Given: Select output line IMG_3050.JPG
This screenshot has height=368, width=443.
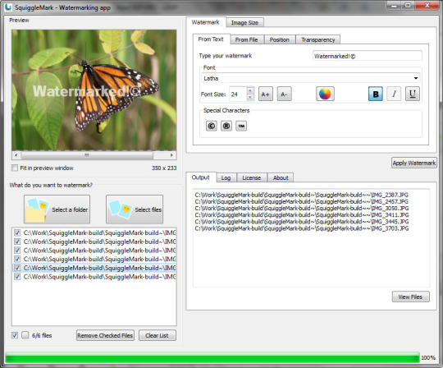Looking at the screenshot, I should (302, 208).
